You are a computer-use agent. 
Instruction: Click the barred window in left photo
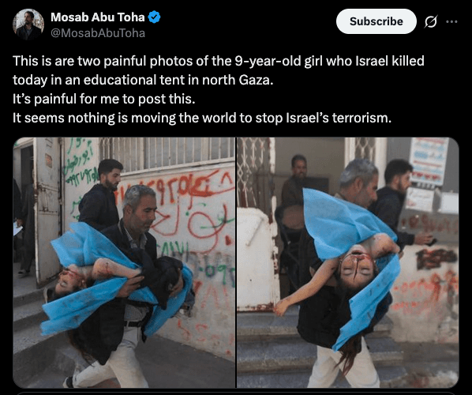tap(167, 154)
